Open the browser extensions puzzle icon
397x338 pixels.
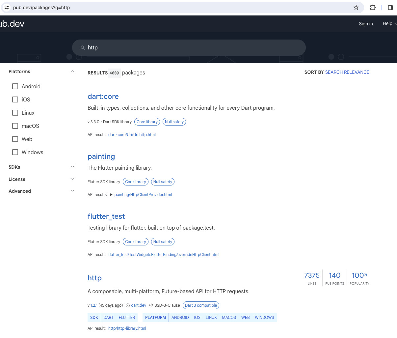click(373, 8)
